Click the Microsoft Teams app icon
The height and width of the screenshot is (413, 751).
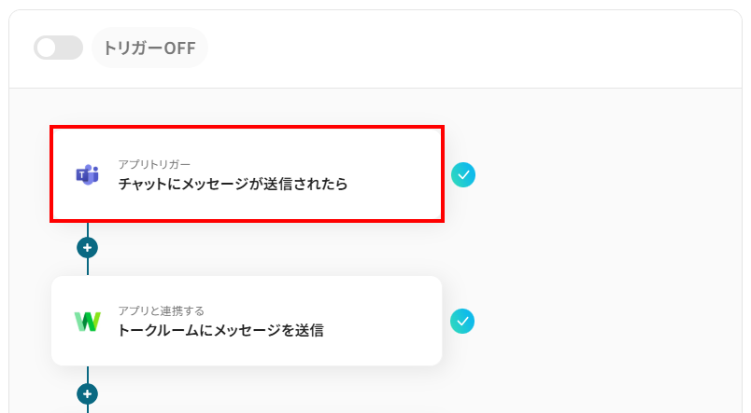(87, 174)
